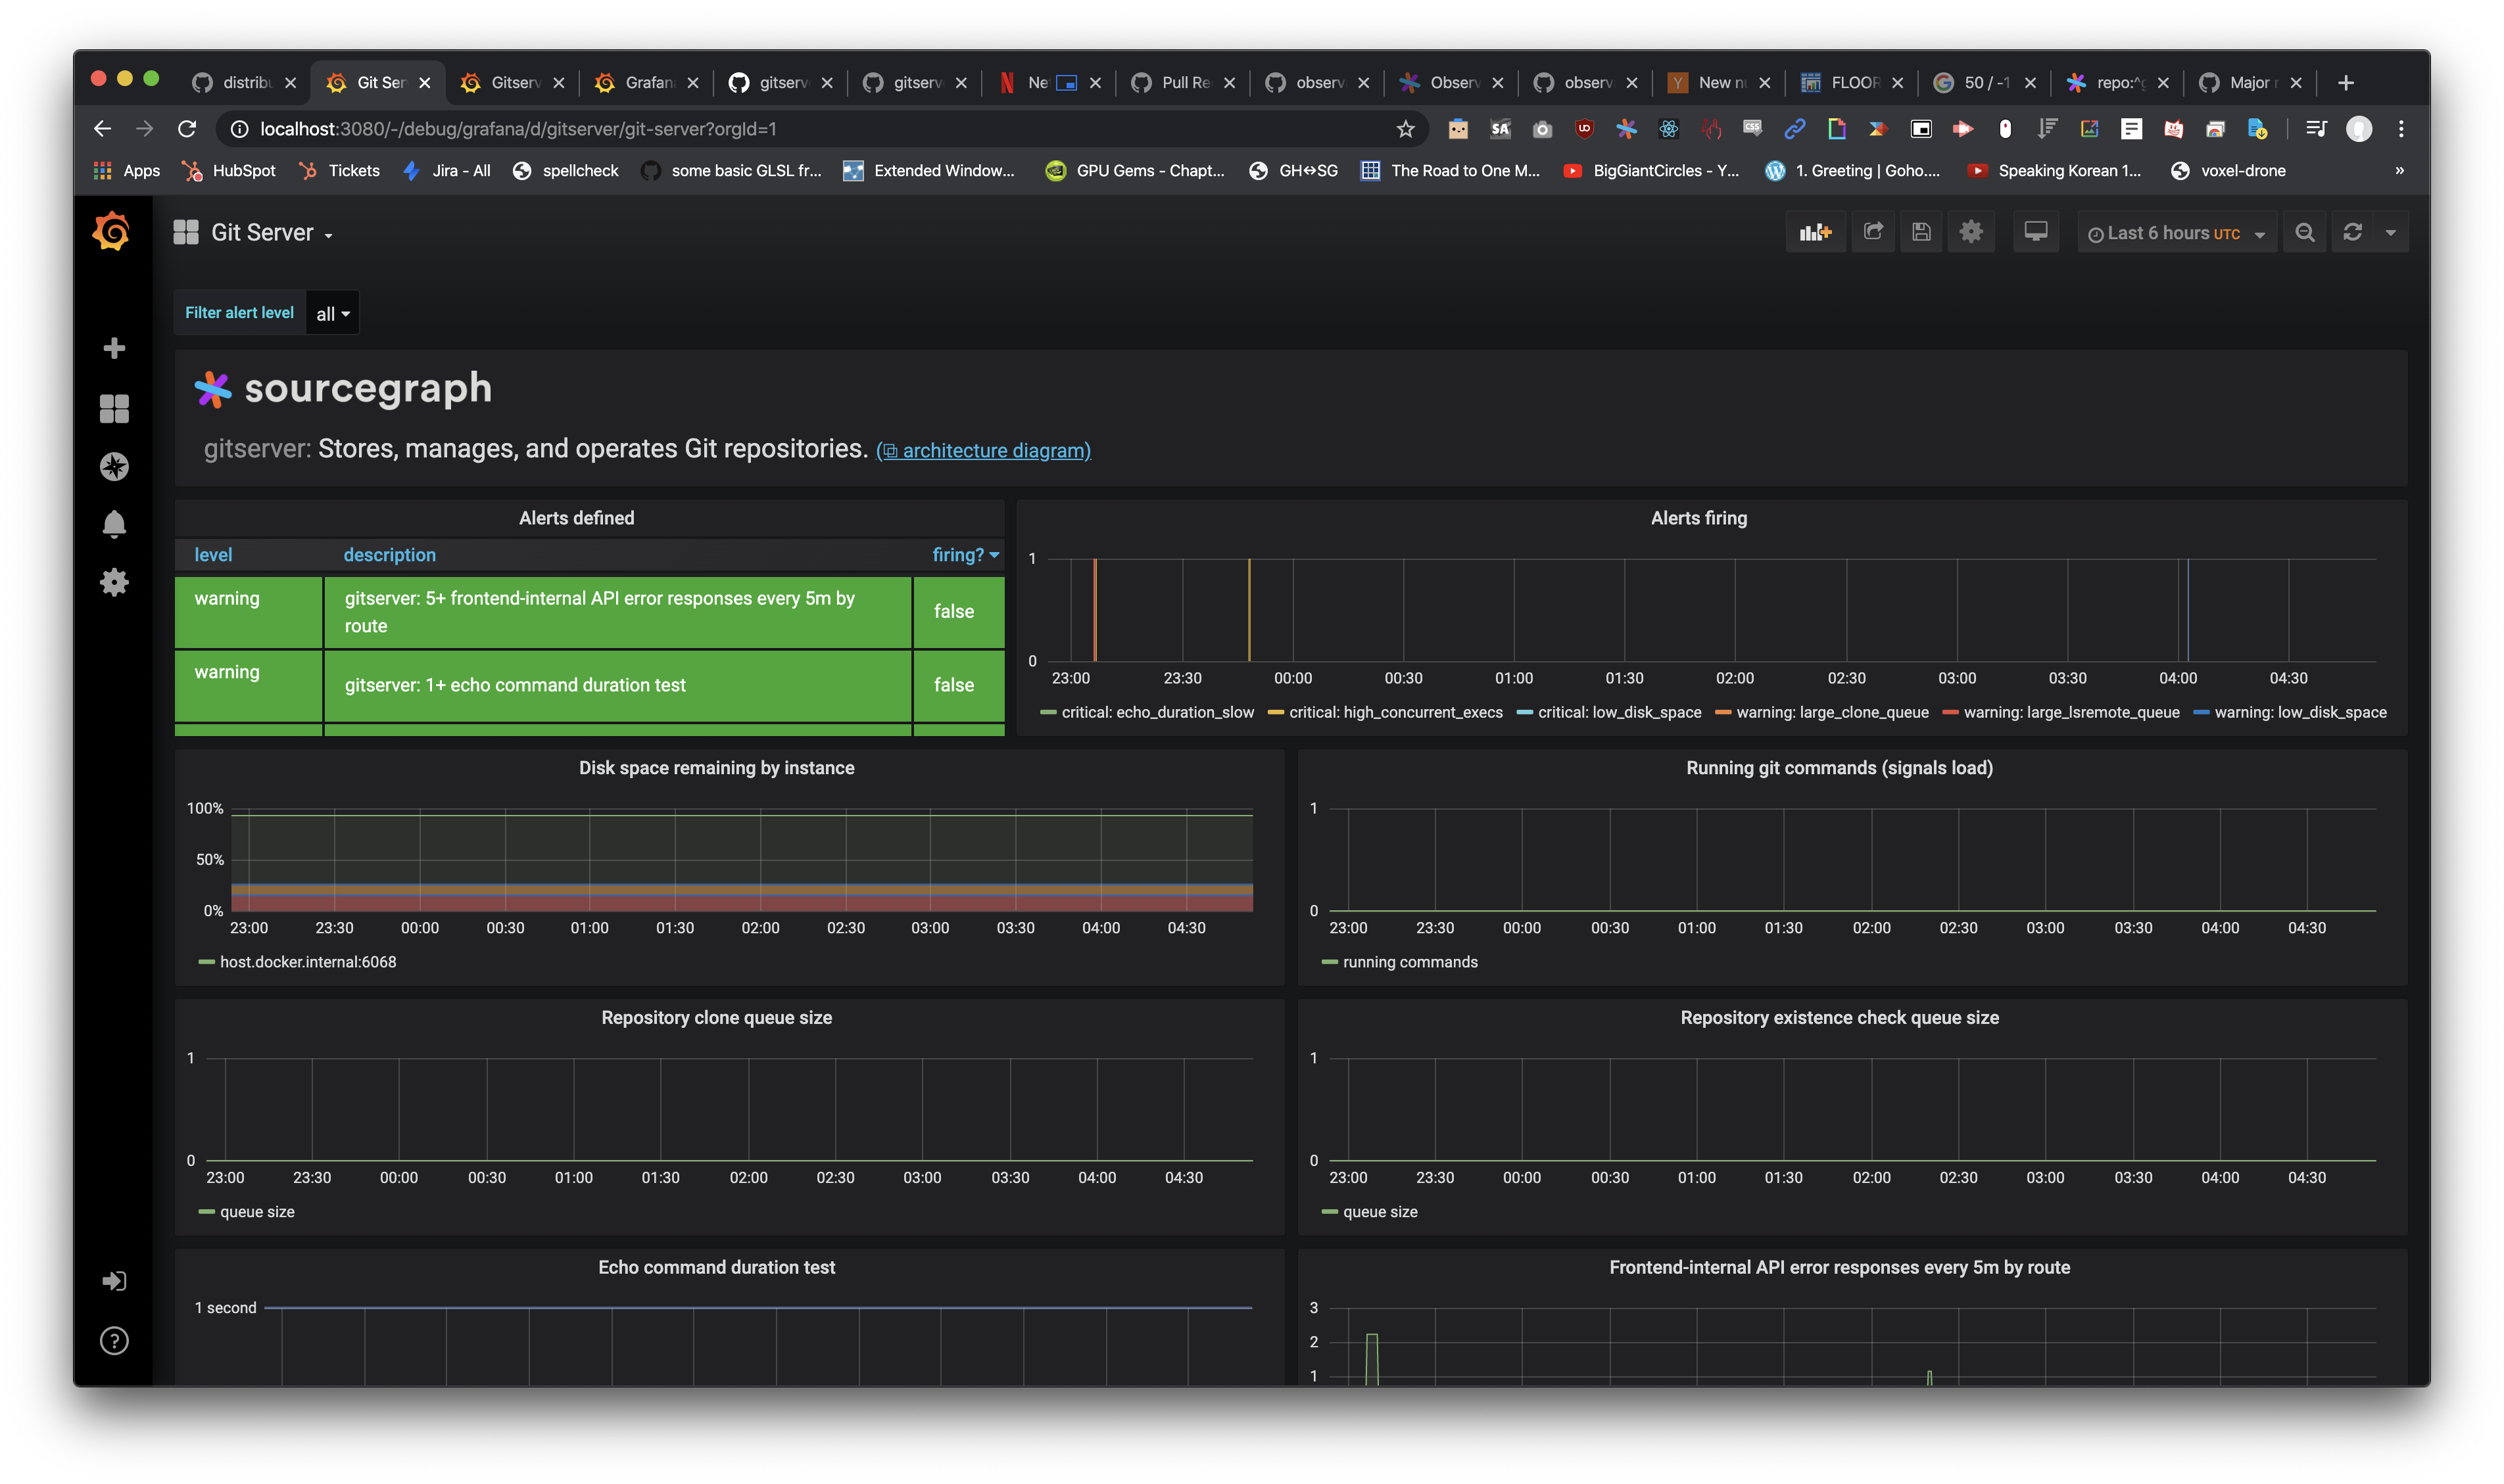Open Frontend-internal API error responses panel title
The height and width of the screenshot is (1484, 2504).
pos(1839,1268)
